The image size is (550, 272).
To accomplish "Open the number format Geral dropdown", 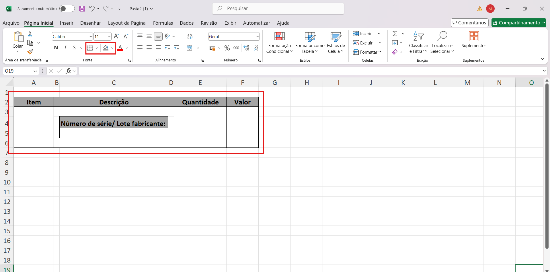I will 258,37.
